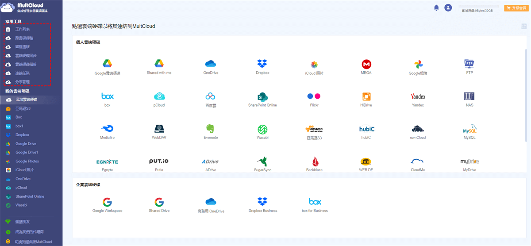Add Backblaze cloud storage
Image resolution: width=531 pixels, height=246 pixels.
[x=314, y=165]
